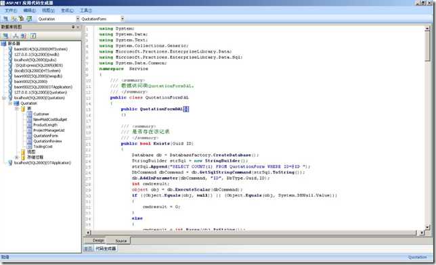Open the File menu
Screen dimensions: 436x265
(x=11, y=10)
